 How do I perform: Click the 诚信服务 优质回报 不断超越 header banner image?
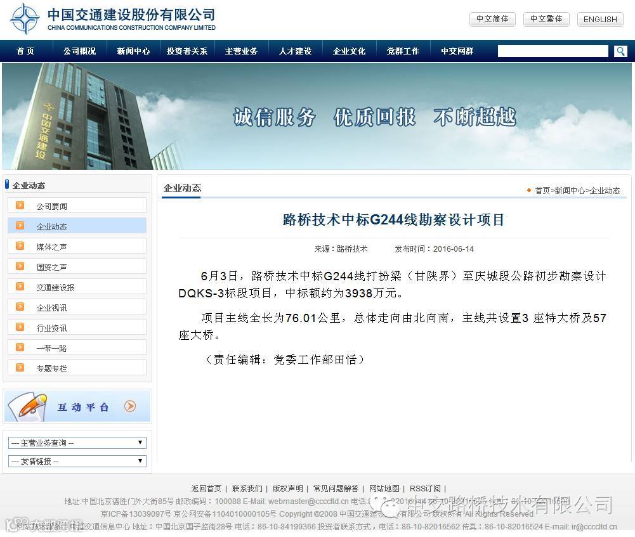click(317, 116)
